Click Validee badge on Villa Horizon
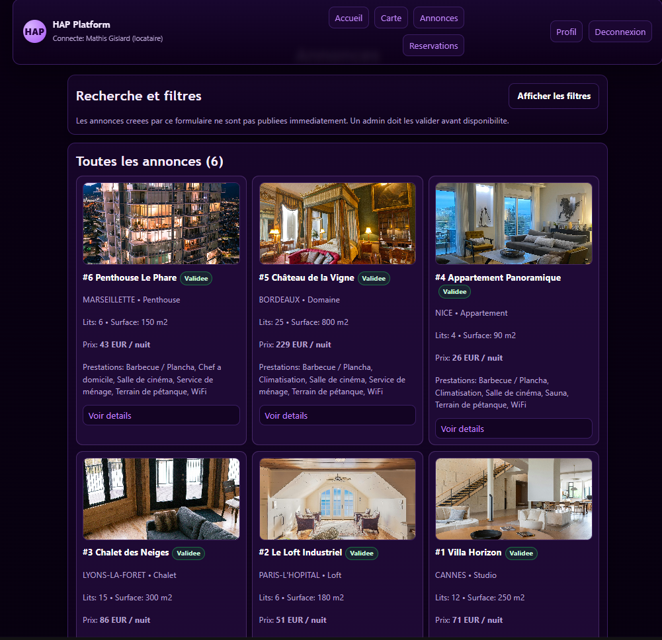 click(521, 553)
